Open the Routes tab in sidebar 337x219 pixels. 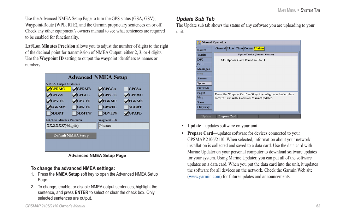[x=204, y=50]
